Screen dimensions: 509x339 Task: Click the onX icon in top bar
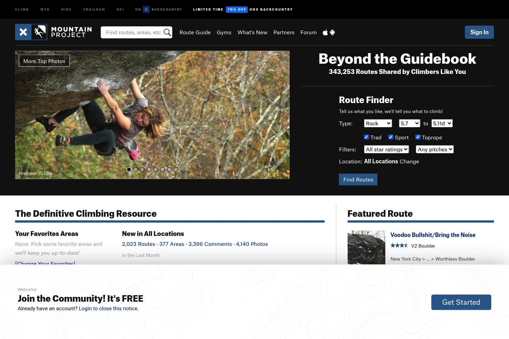(x=146, y=9)
